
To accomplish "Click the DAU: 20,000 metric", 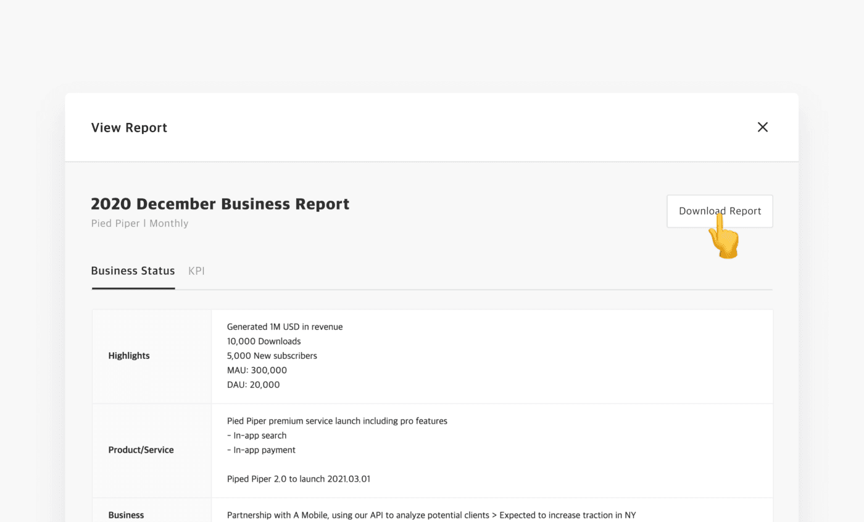I will point(253,384).
